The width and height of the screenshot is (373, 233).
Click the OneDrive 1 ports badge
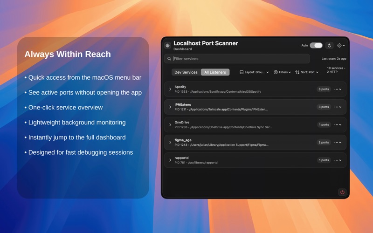[324, 124]
